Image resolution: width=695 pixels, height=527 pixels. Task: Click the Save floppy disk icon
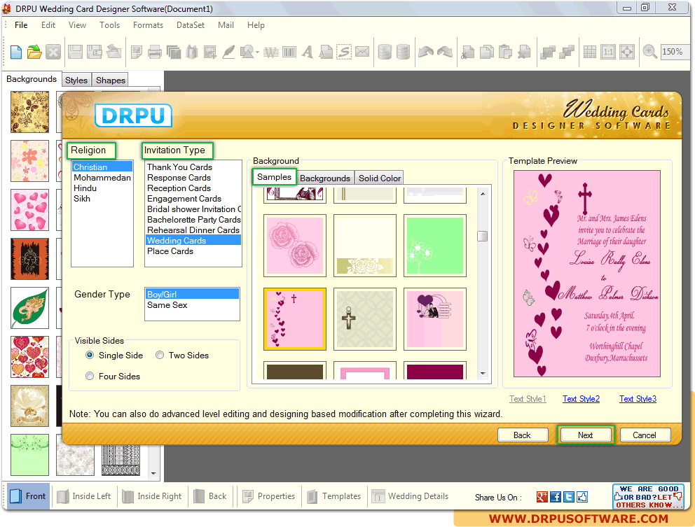pyautogui.click(x=75, y=52)
